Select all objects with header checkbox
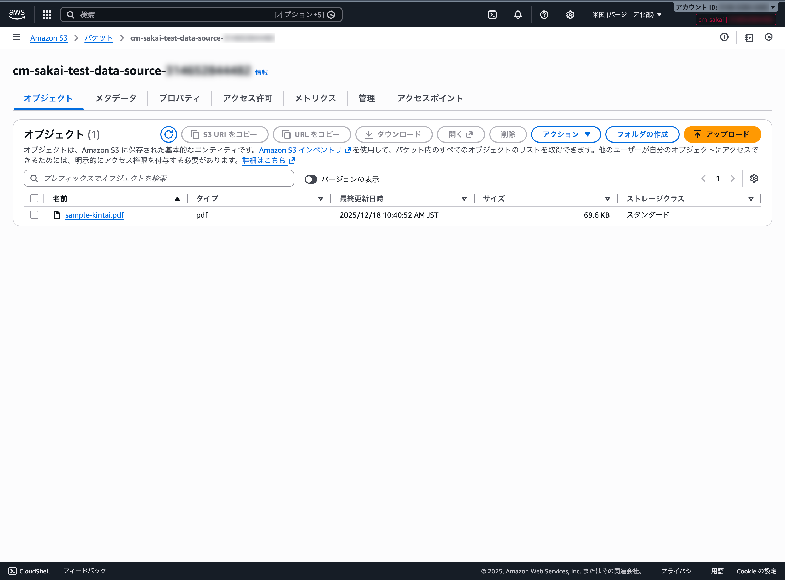This screenshot has width=785, height=580. coord(34,198)
